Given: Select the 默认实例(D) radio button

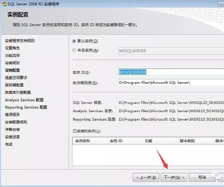Looking at the screenshot, I should pyautogui.click(x=74, y=41).
